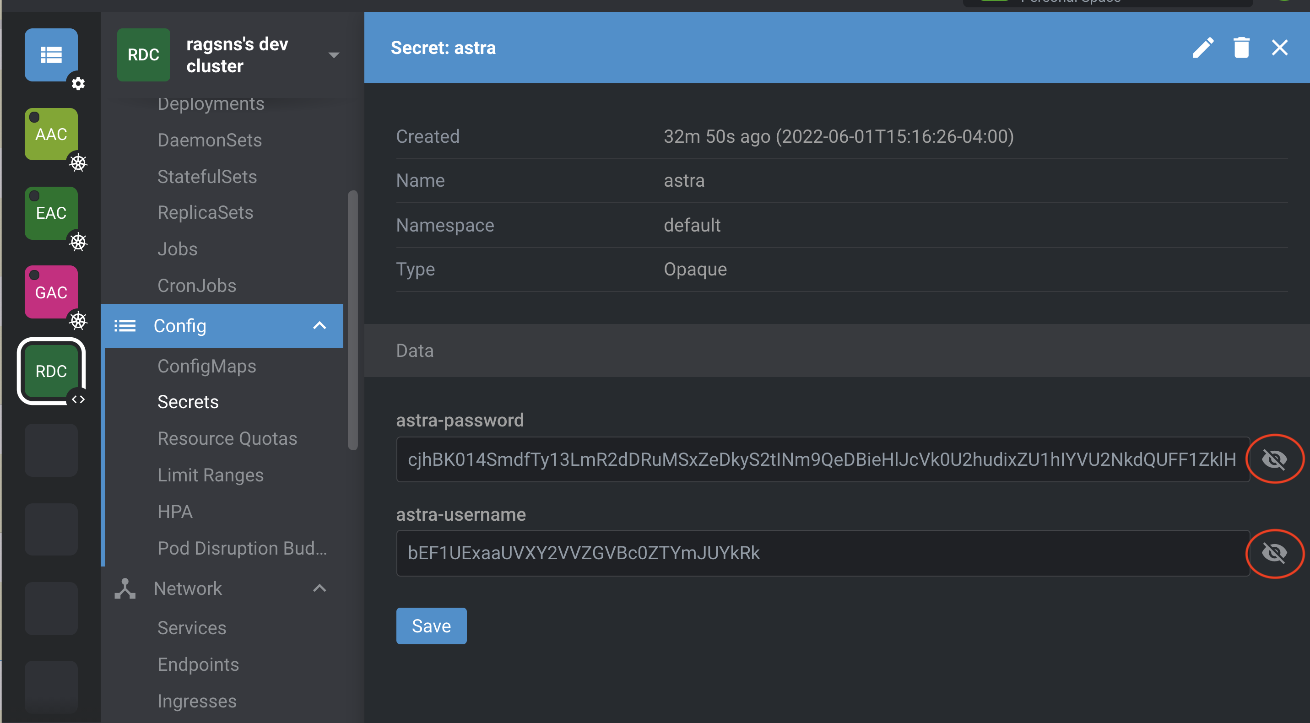
Task: Open the ragsns's dev cluster dropdown
Action: 334,55
